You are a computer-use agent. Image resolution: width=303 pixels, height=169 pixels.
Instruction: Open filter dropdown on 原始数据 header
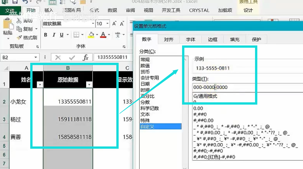click(x=89, y=84)
